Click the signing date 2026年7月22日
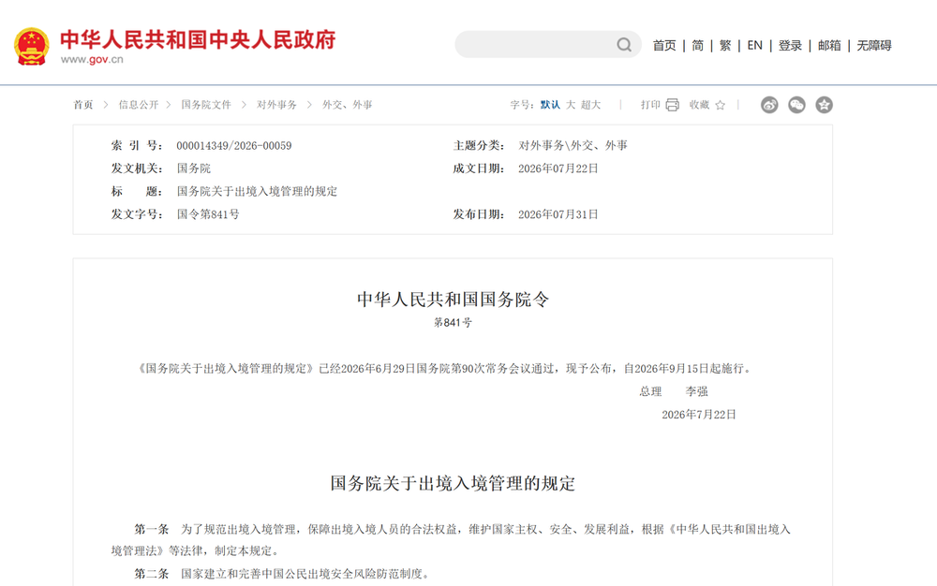This screenshot has width=937, height=586. [x=699, y=415]
